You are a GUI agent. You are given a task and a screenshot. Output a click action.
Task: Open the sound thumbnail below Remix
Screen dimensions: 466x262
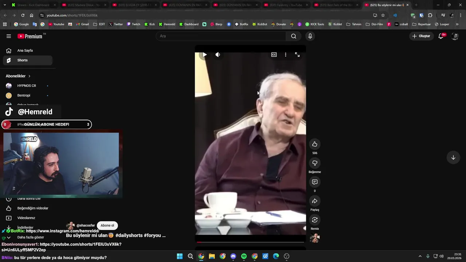[315, 238]
